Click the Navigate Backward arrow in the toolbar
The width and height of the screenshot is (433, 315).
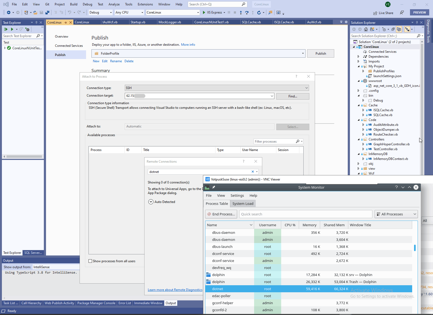click(9, 12)
